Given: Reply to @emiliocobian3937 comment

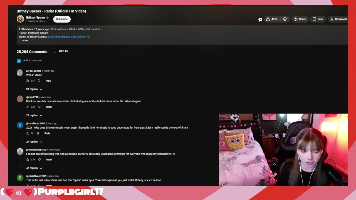Looking at the screenshot, I should (x=49, y=160).
